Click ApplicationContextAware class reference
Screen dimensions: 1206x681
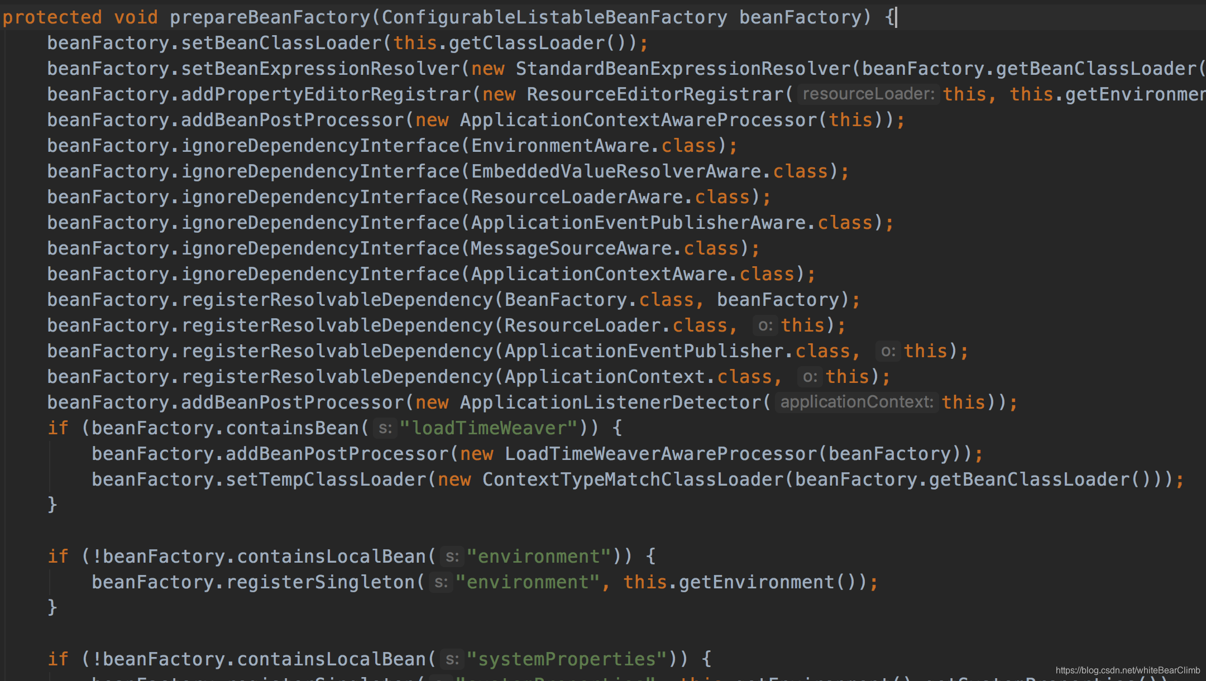pyautogui.click(x=599, y=274)
